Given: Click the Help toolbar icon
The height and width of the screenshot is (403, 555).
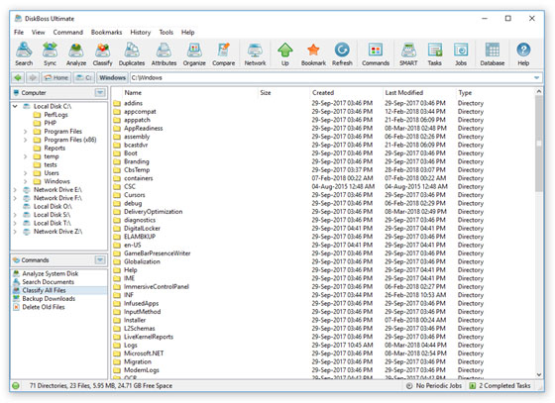Looking at the screenshot, I should point(523,54).
